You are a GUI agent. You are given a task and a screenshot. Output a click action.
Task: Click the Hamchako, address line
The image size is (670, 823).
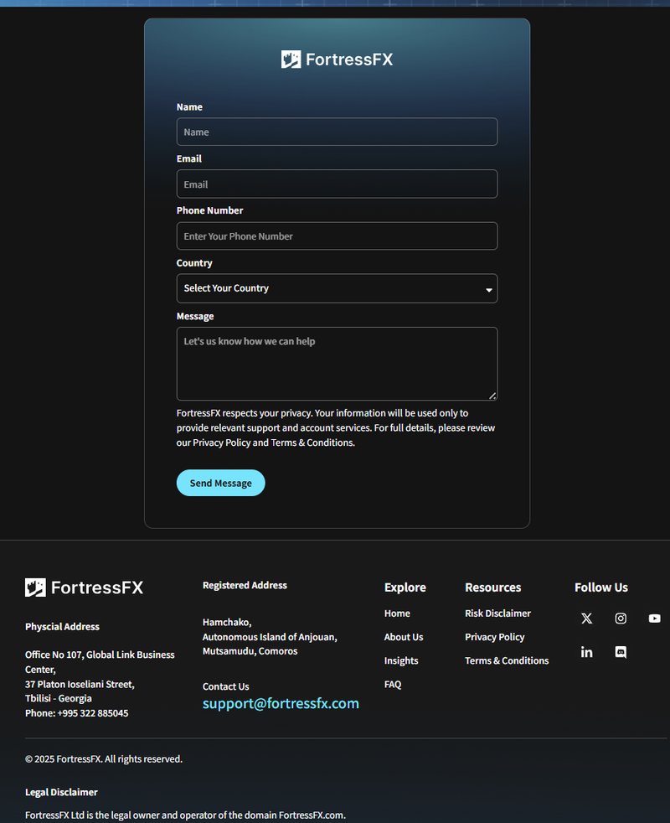(x=227, y=622)
